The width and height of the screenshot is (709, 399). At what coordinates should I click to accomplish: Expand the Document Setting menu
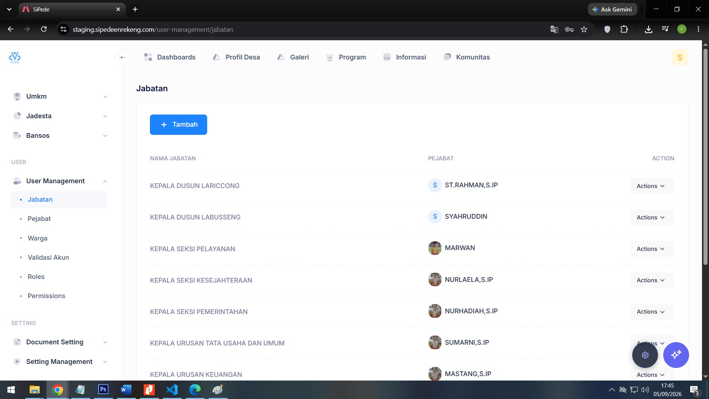click(x=59, y=342)
